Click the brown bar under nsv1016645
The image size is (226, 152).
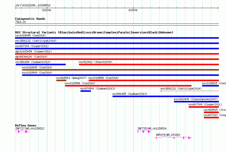(x=121, y=70)
